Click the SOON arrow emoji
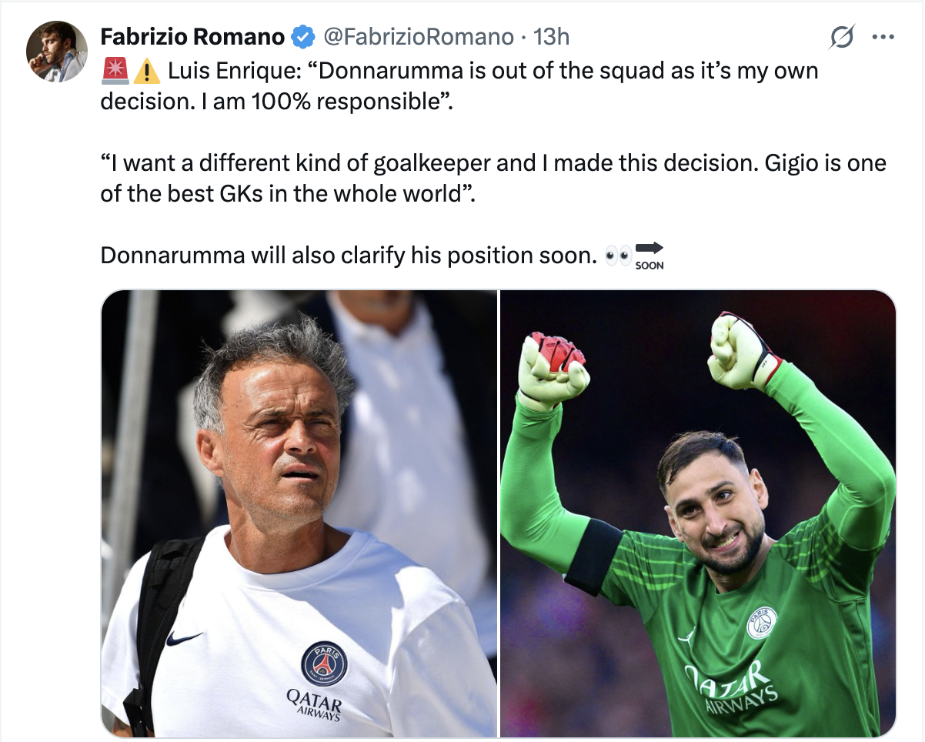The width and height of the screenshot is (925, 742). (x=650, y=255)
